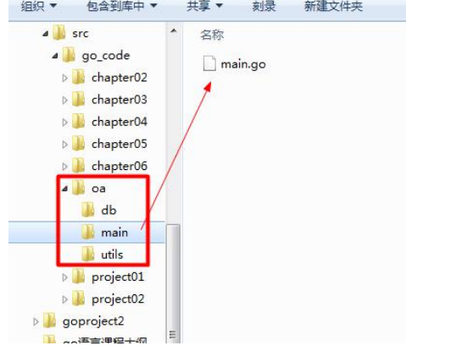Open 包含到库中 dropdown
The width and height of the screenshot is (456, 351).
(122, 6)
